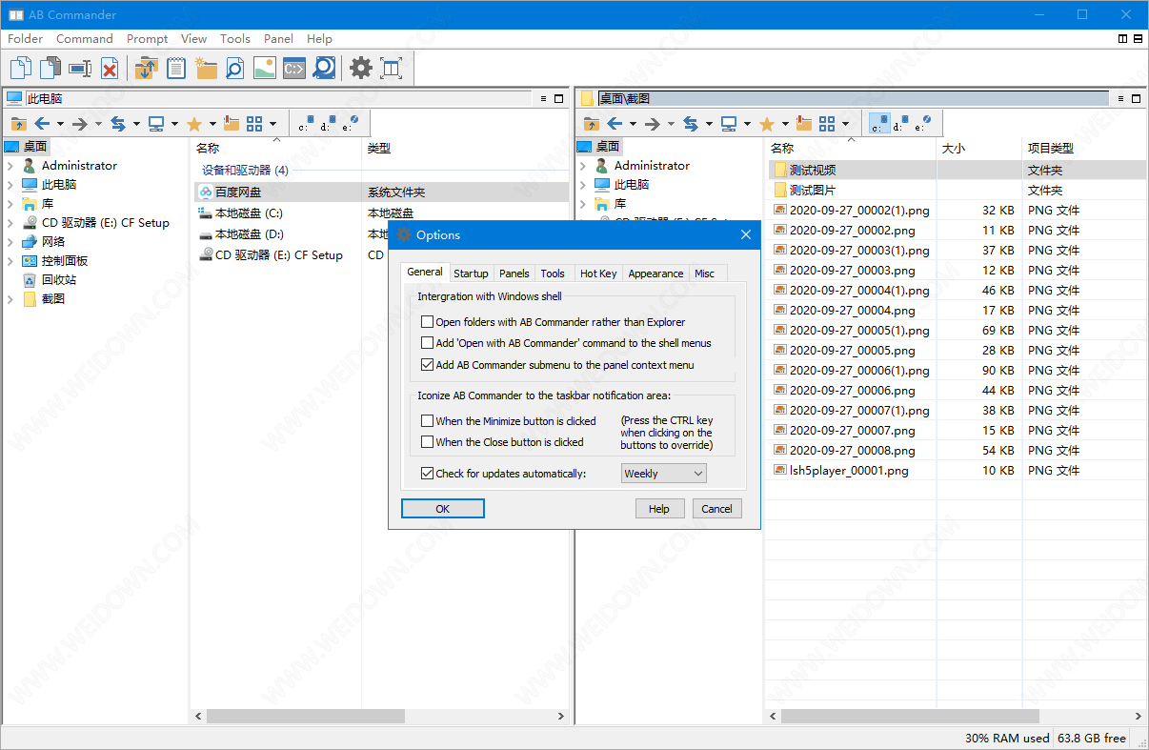Click the New folder toolbar icon
Image resolution: width=1149 pixels, height=750 pixels.
pos(206,68)
